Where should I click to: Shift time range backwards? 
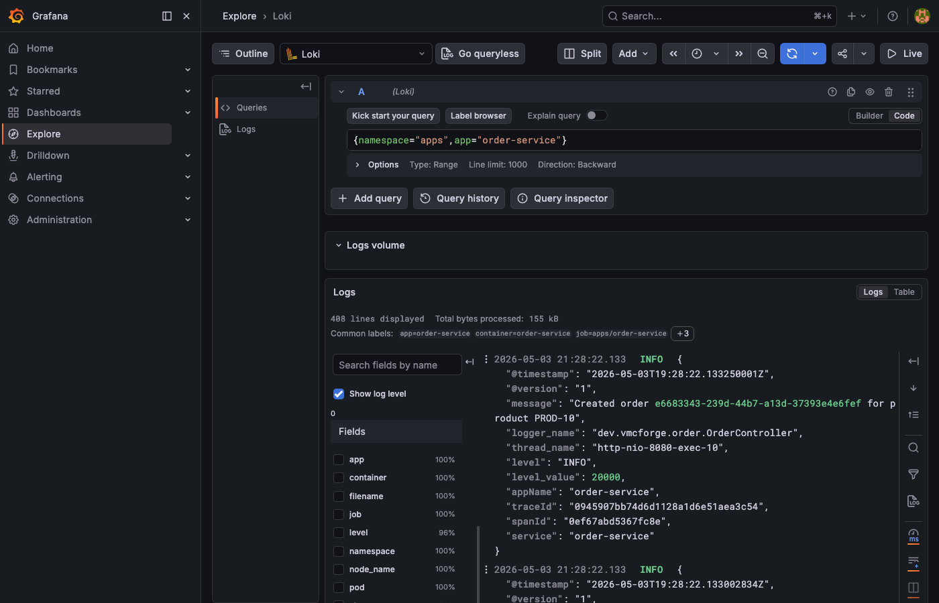point(673,54)
